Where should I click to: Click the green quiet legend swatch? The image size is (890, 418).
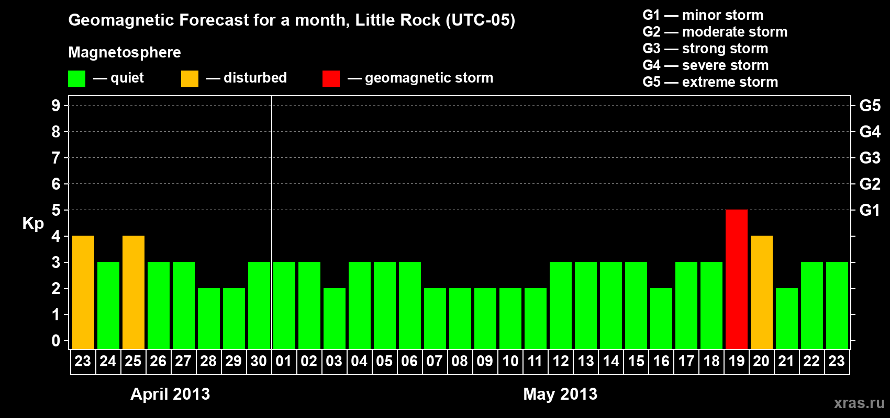click(77, 79)
